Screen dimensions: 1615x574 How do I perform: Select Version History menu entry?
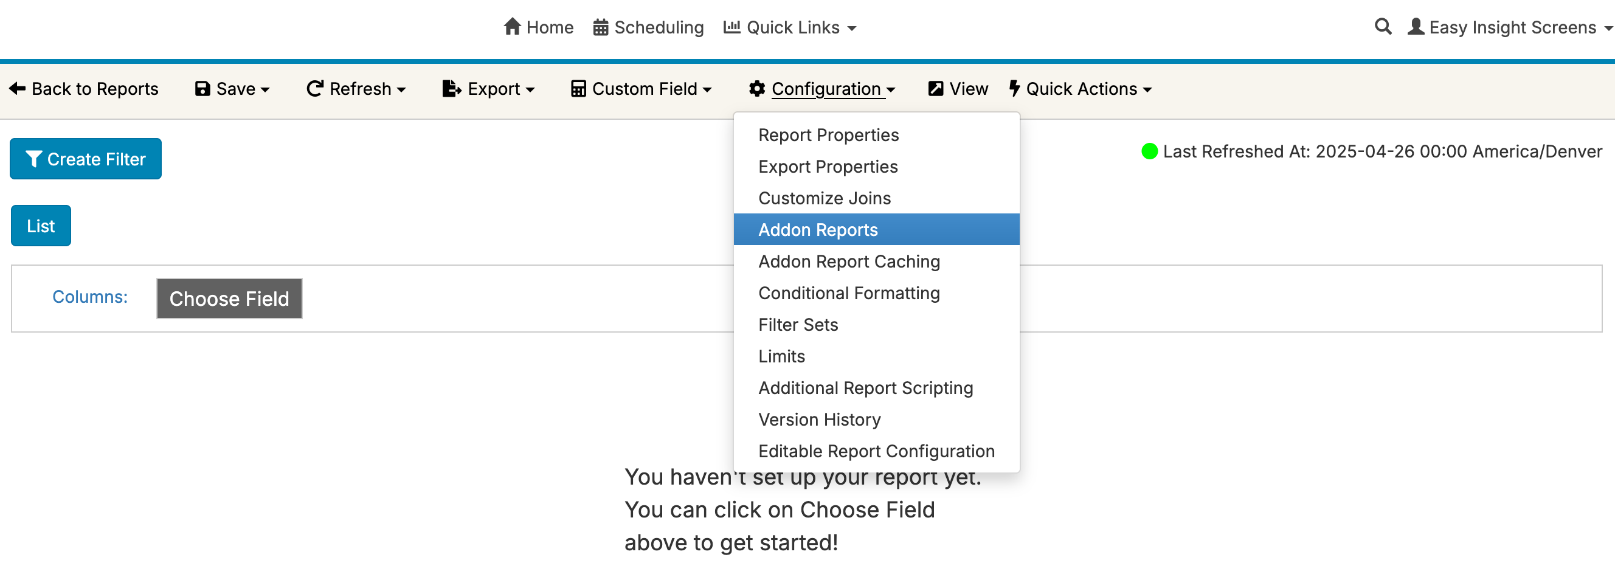pyautogui.click(x=819, y=419)
